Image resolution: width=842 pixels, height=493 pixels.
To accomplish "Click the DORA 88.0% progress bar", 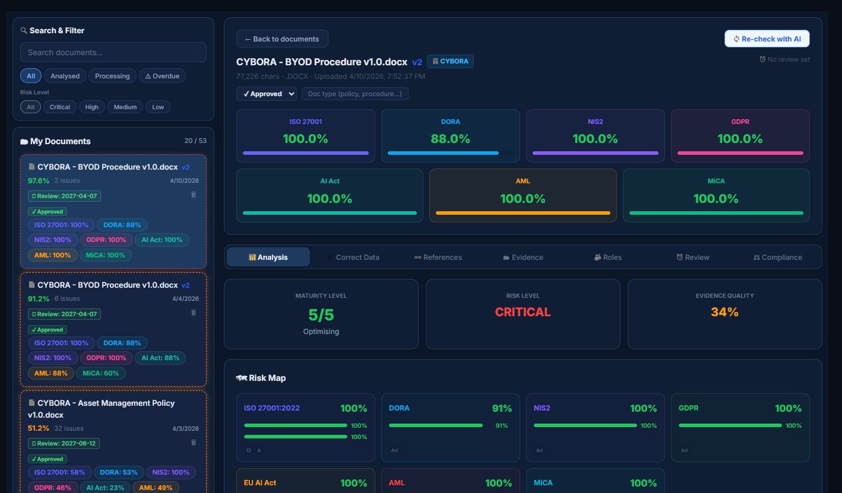I will [451, 153].
